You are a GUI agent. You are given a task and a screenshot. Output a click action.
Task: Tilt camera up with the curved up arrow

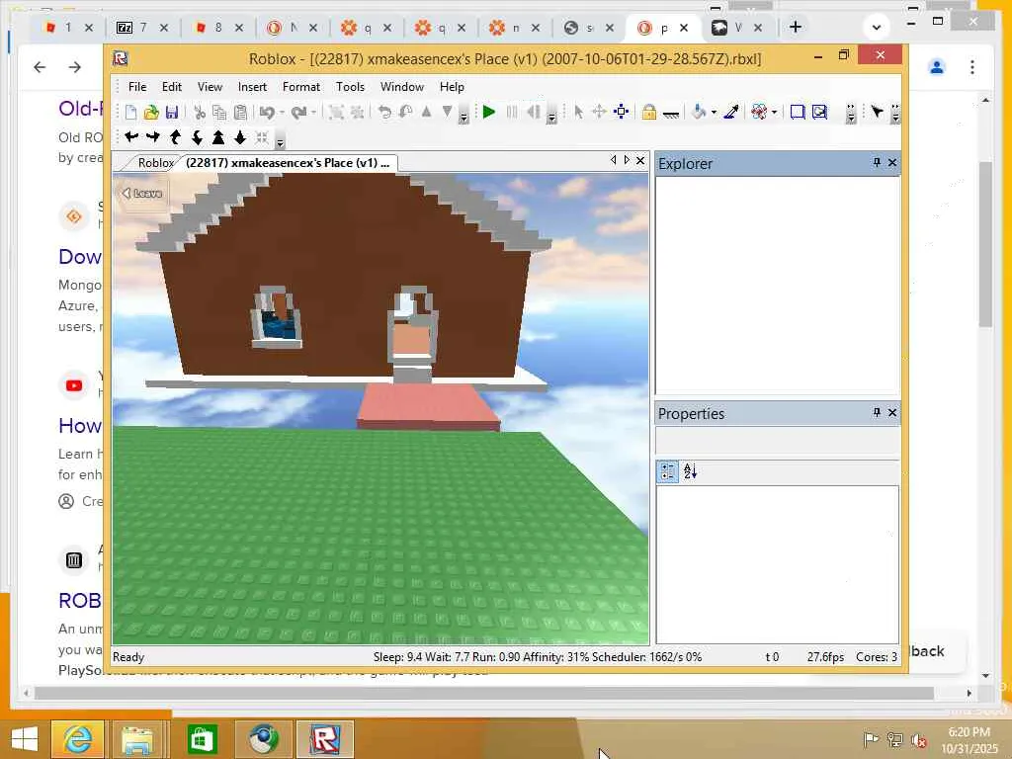(175, 137)
